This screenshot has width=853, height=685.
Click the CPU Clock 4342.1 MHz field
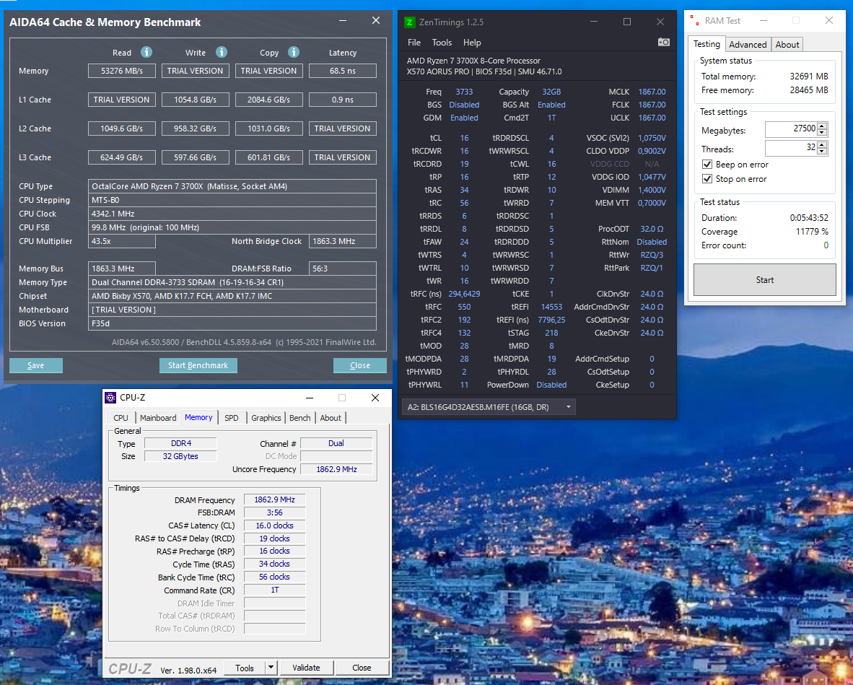(x=232, y=214)
